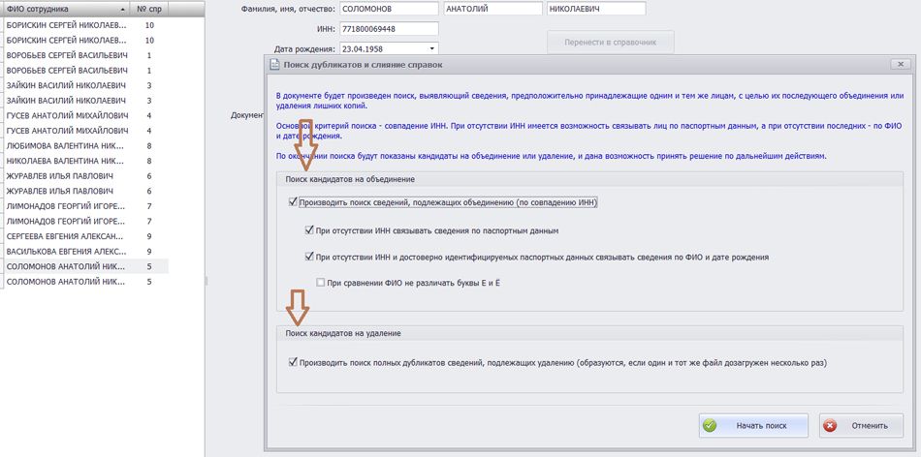921x457 pixels.
Task: Select СЕРГЕЕВА ЕВГЕНИЯ row
Action: [x=84, y=236]
